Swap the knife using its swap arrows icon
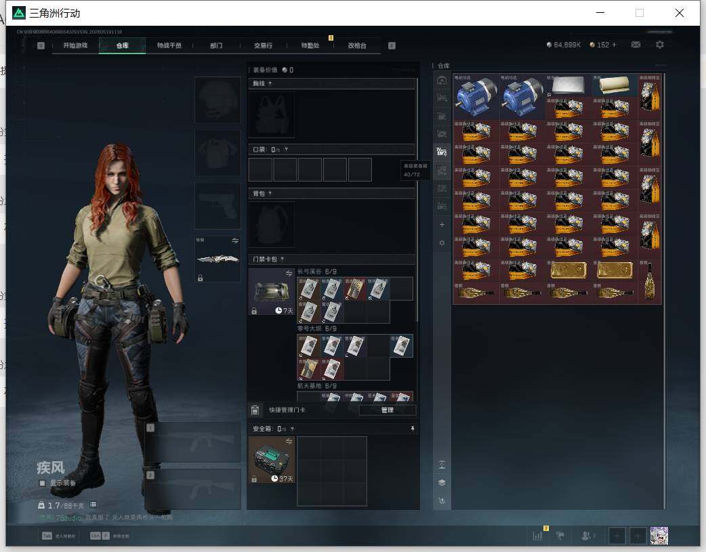 [235, 241]
